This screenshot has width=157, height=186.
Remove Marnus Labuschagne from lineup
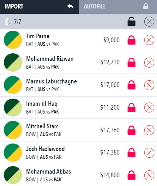tap(149, 85)
